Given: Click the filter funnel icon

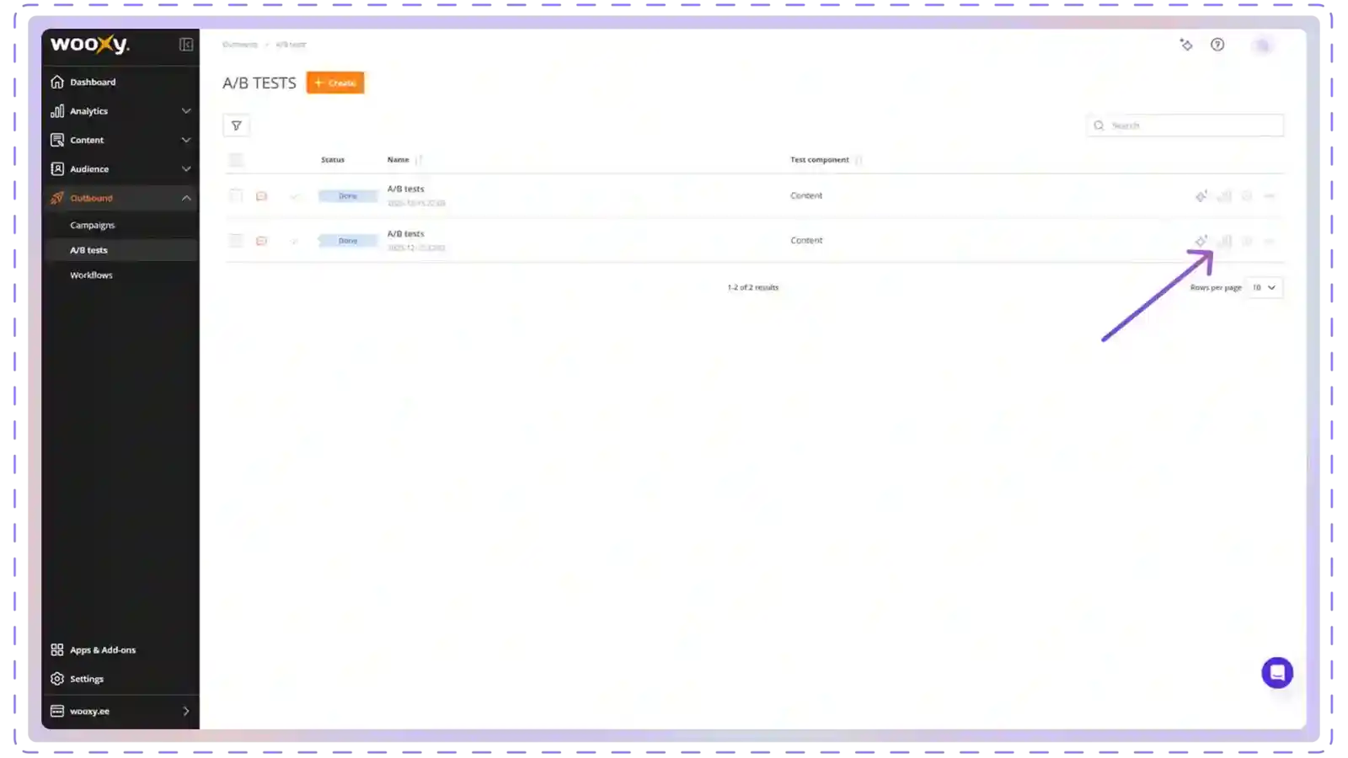Looking at the screenshot, I should tap(236, 125).
